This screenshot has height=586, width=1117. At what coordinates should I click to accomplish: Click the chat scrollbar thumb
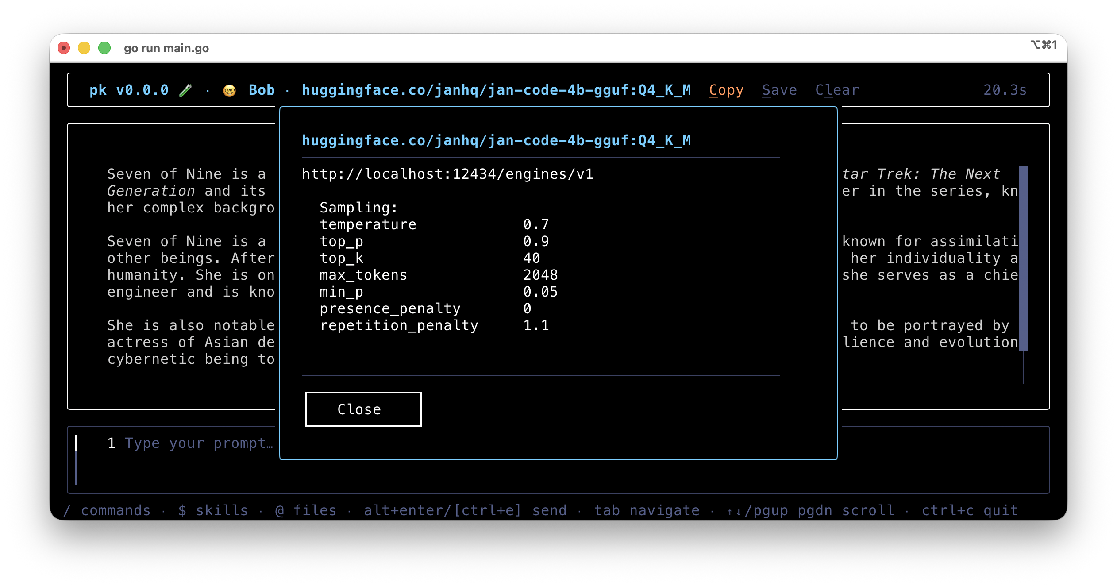(x=1023, y=258)
